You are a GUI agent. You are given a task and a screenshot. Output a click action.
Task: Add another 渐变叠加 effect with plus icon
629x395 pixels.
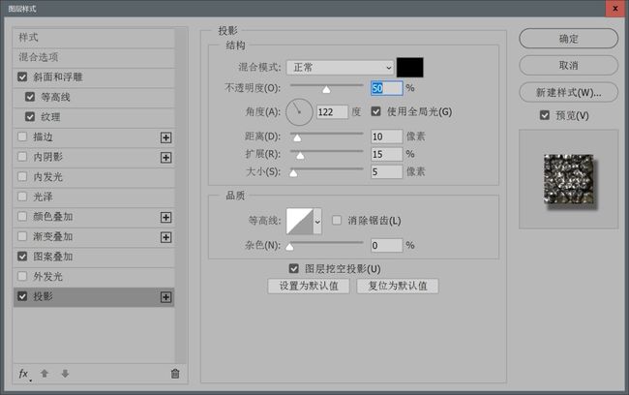click(165, 237)
